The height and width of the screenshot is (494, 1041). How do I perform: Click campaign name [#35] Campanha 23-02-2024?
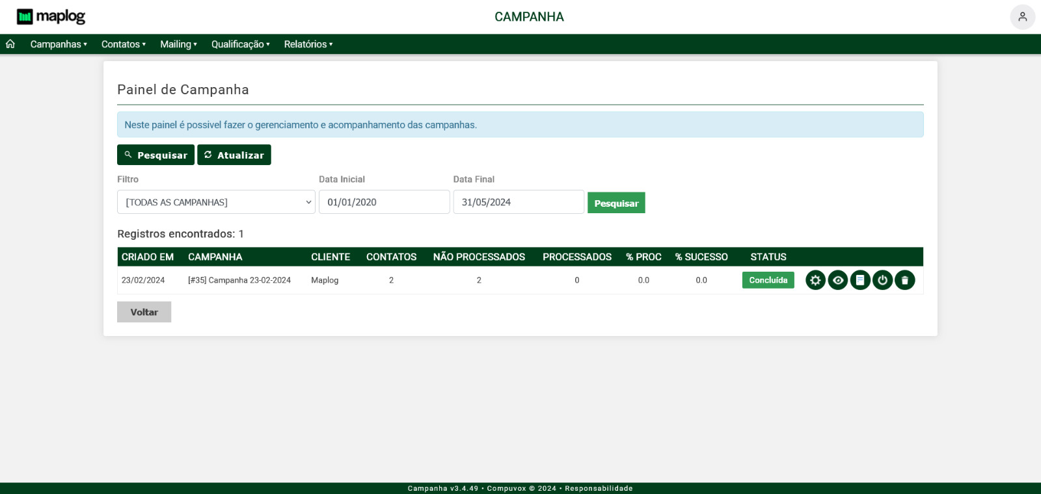pyautogui.click(x=239, y=280)
